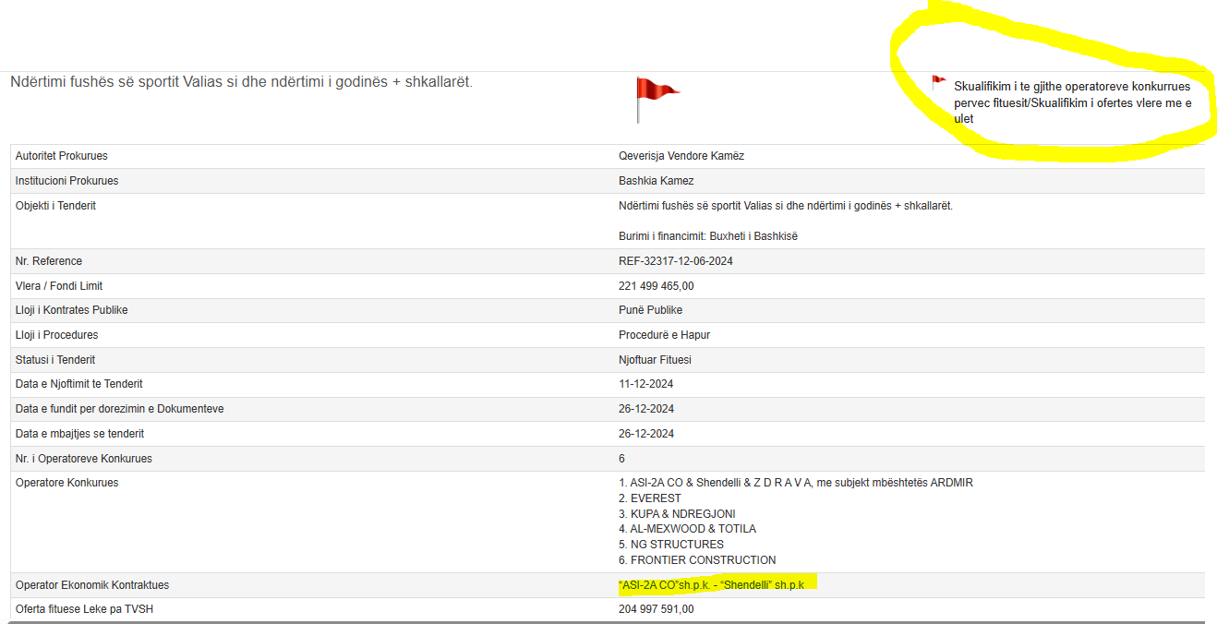
Task: Click the tender announcement date 11-12-2024
Action: 645,384
